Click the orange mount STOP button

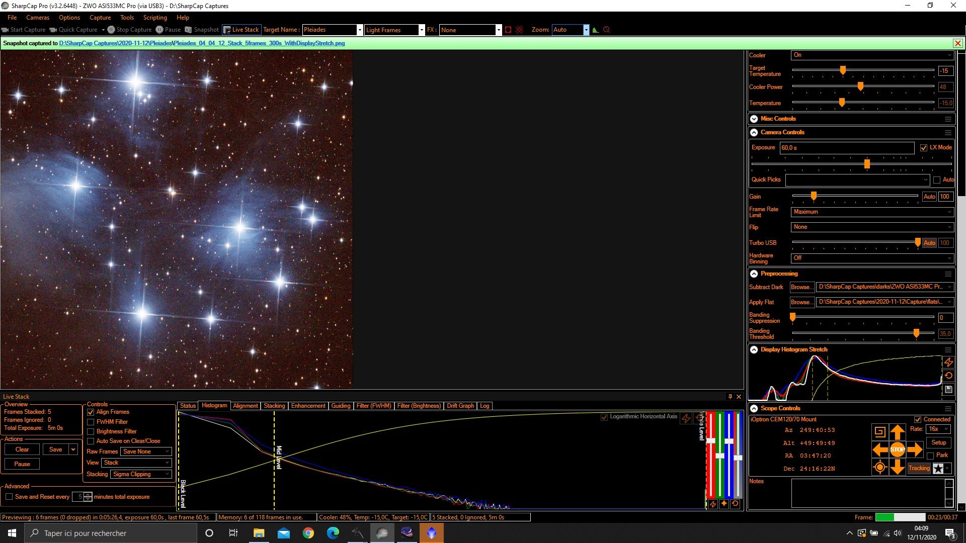click(897, 449)
